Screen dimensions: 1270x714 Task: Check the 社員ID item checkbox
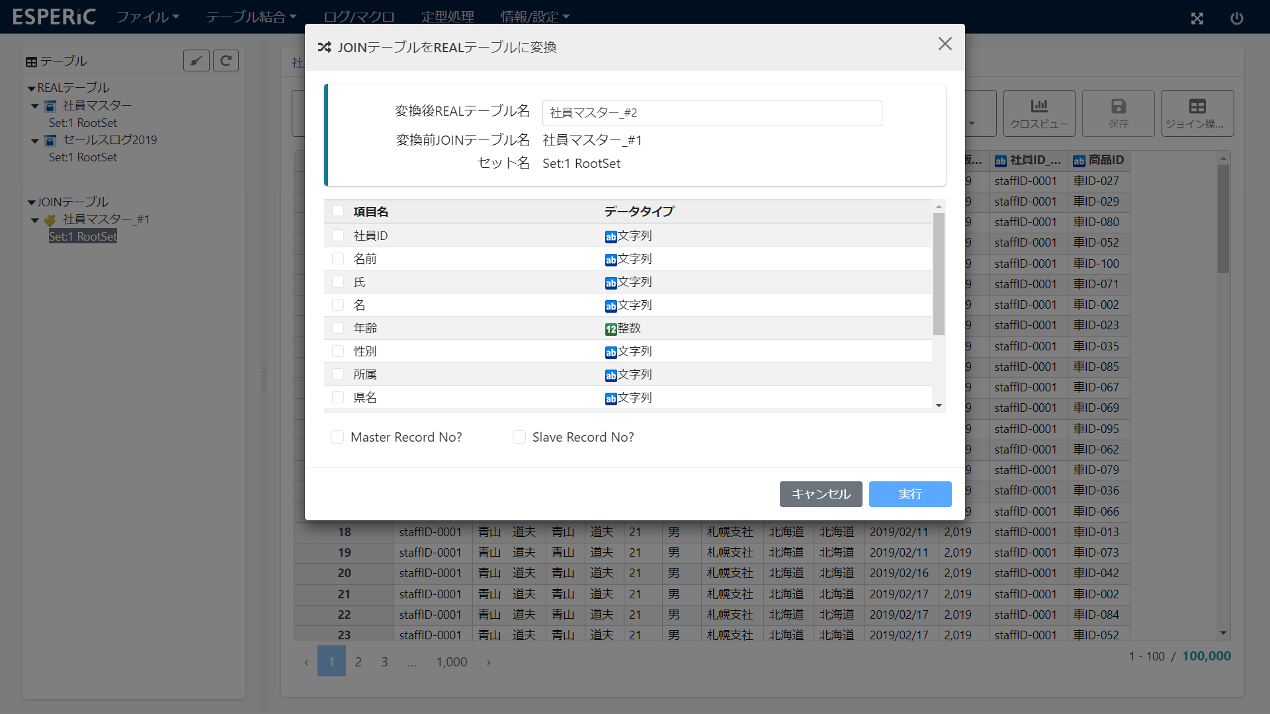(338, 235)
